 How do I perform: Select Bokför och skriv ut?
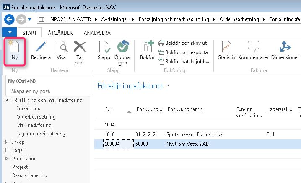click(x=182, y=43)
